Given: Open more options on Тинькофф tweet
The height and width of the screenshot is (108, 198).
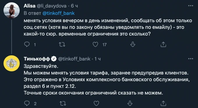Looking at the screenshot, I should coord(190,59).
